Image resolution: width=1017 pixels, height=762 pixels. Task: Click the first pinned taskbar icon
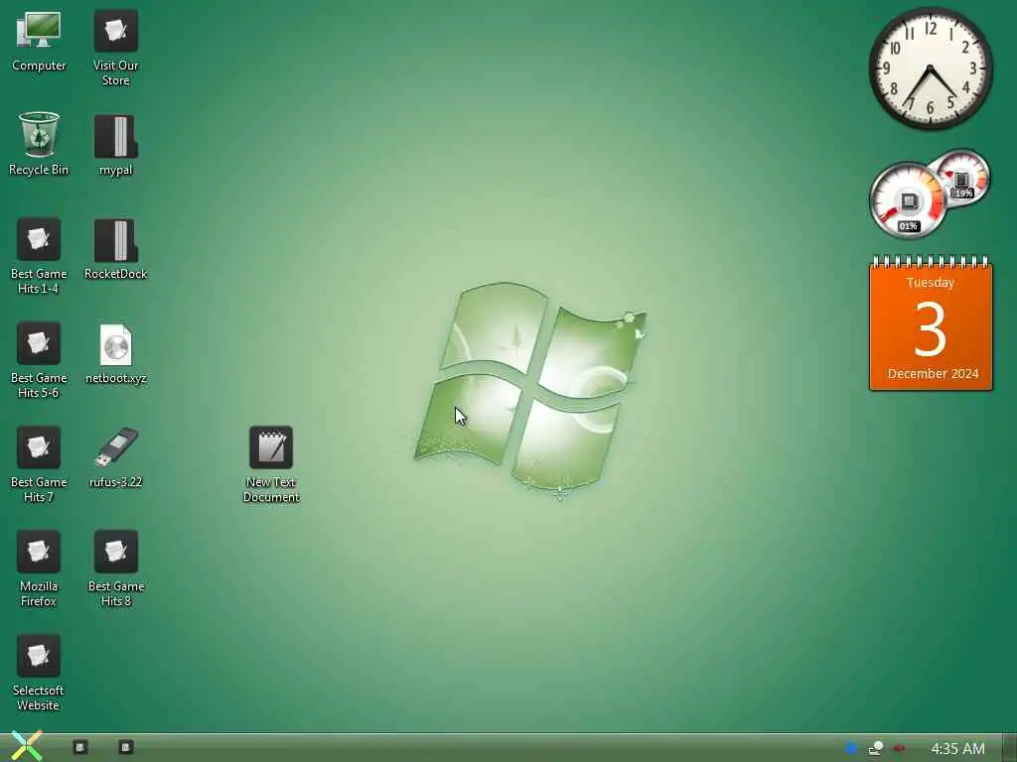[x=79, y=748]
